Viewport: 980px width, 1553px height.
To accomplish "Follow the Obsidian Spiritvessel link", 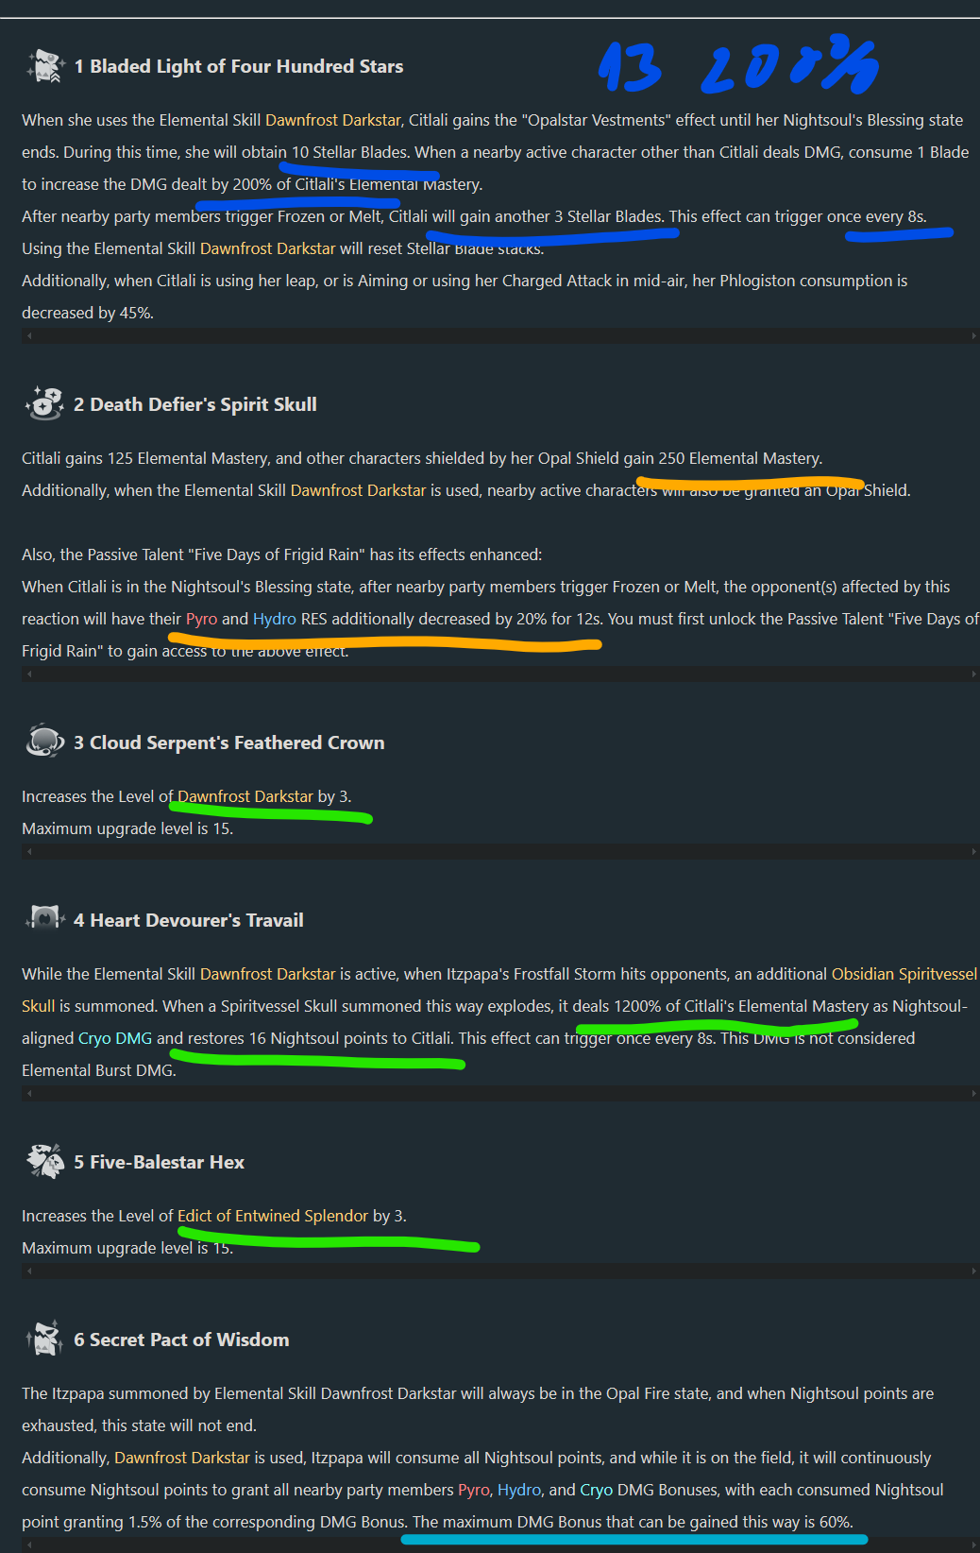I will 904,974.
